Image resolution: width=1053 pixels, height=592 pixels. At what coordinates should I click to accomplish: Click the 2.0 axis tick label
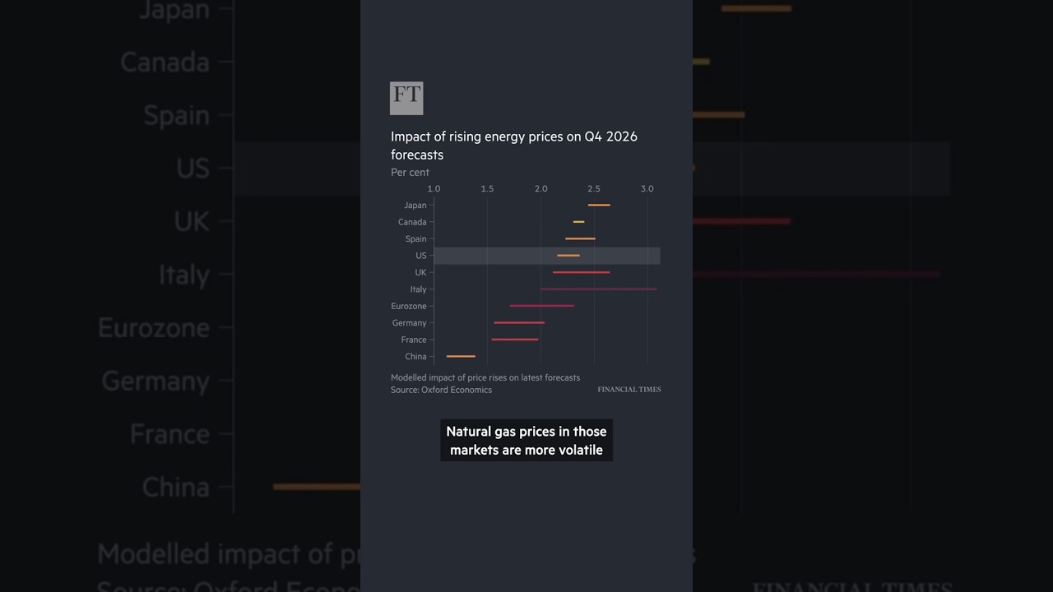tap(540, 189)
